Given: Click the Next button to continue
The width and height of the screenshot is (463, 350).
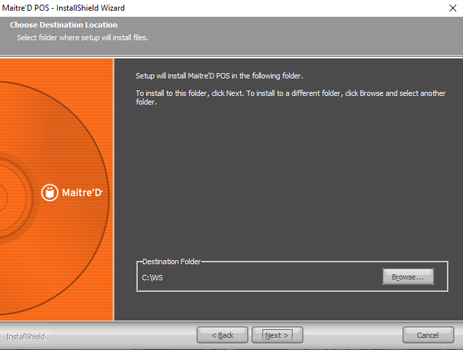Looking at the screenshot, I should click(x=277, y=335).
